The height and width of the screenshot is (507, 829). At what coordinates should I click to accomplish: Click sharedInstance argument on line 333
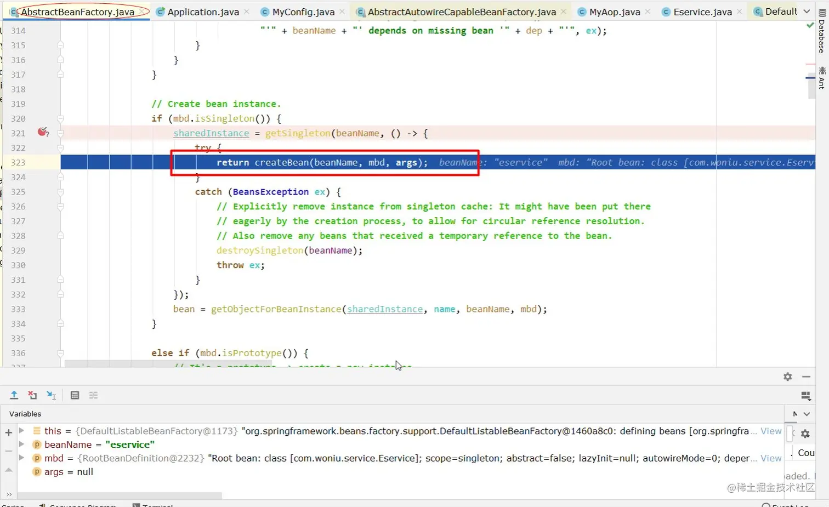(x=385, y=309)
